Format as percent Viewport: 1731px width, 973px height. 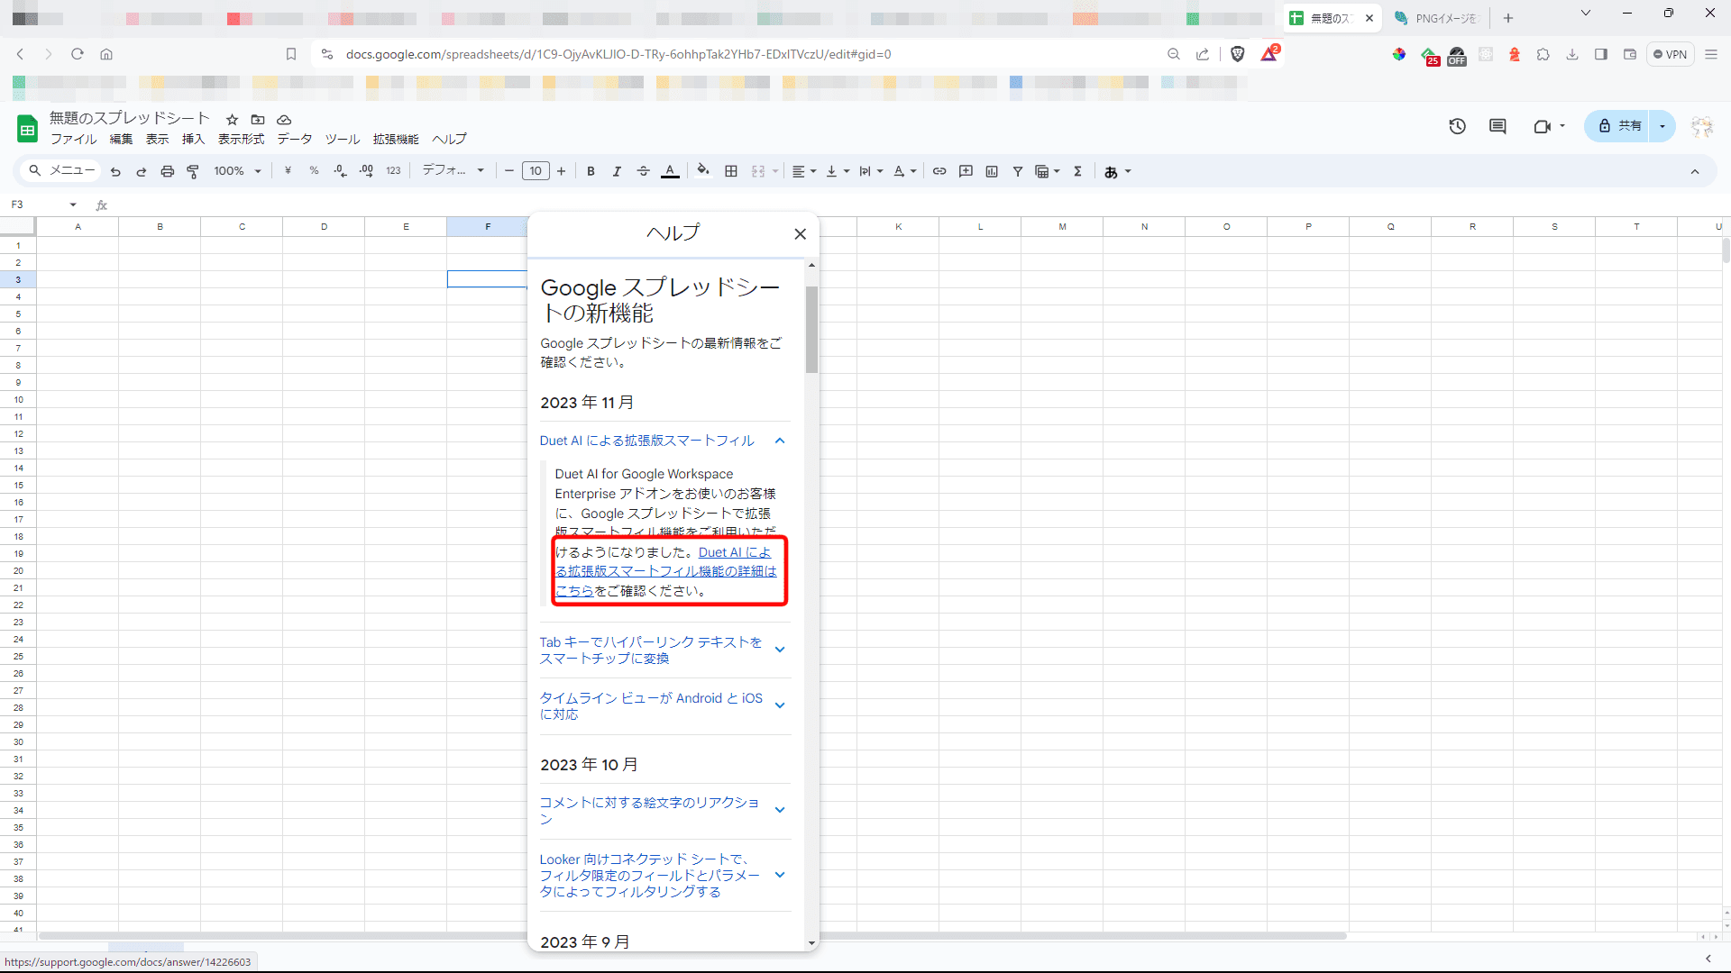tap(314, 171)
